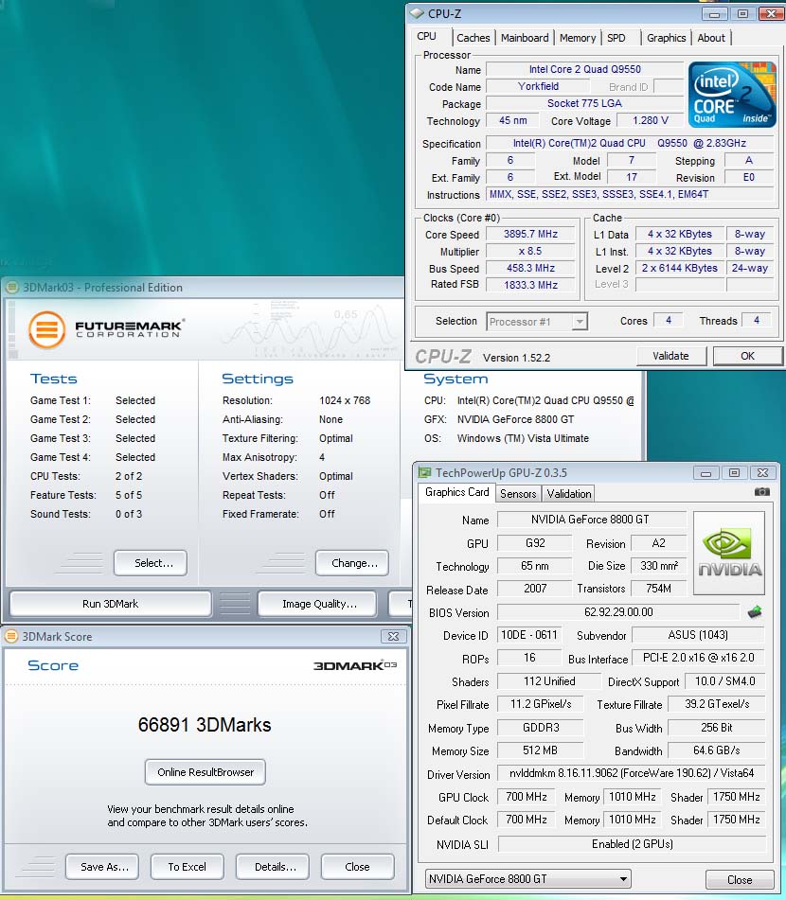This screenshot has height=900, width=786.
Task: Click the 3DMARK03 logo in Score window
Action: pos(354,665)
